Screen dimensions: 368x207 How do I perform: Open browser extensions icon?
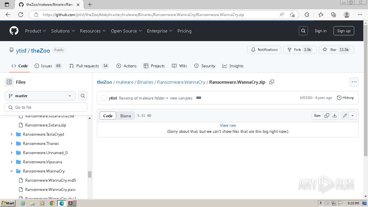307,15
